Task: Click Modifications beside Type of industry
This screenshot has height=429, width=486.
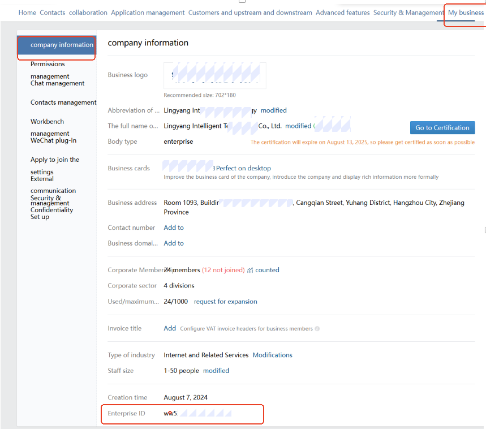Action: [273, 355]
